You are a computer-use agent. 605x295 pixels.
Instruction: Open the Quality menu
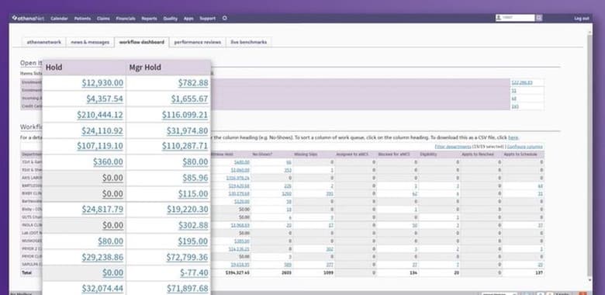coord(170,19)
